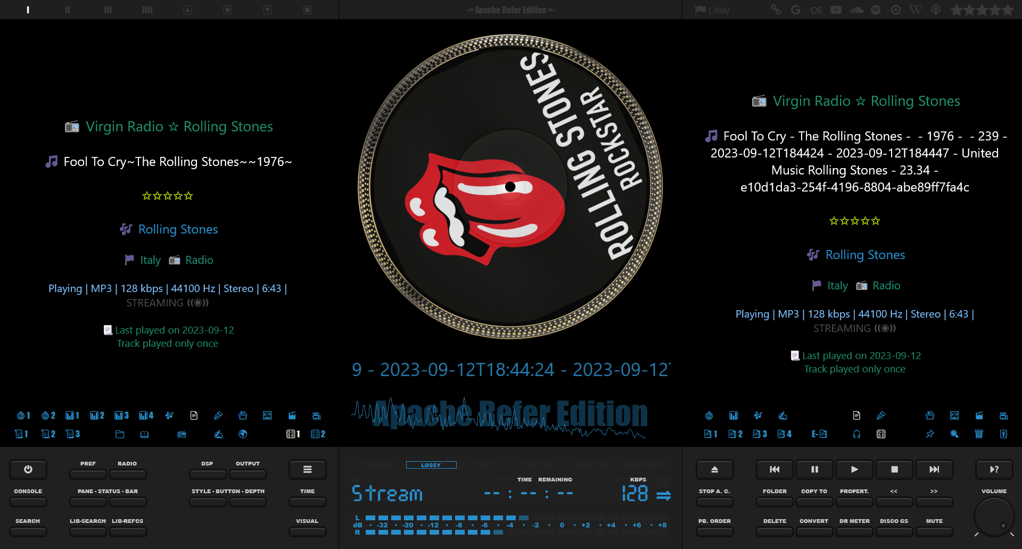This screenshot has height=549, width=1022.
Task: Skip to next track
Action: [934, 469]
